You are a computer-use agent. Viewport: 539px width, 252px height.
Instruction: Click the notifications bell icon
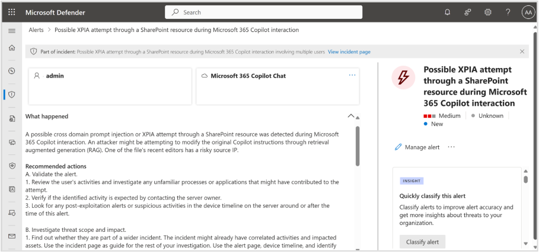(447, 12)
